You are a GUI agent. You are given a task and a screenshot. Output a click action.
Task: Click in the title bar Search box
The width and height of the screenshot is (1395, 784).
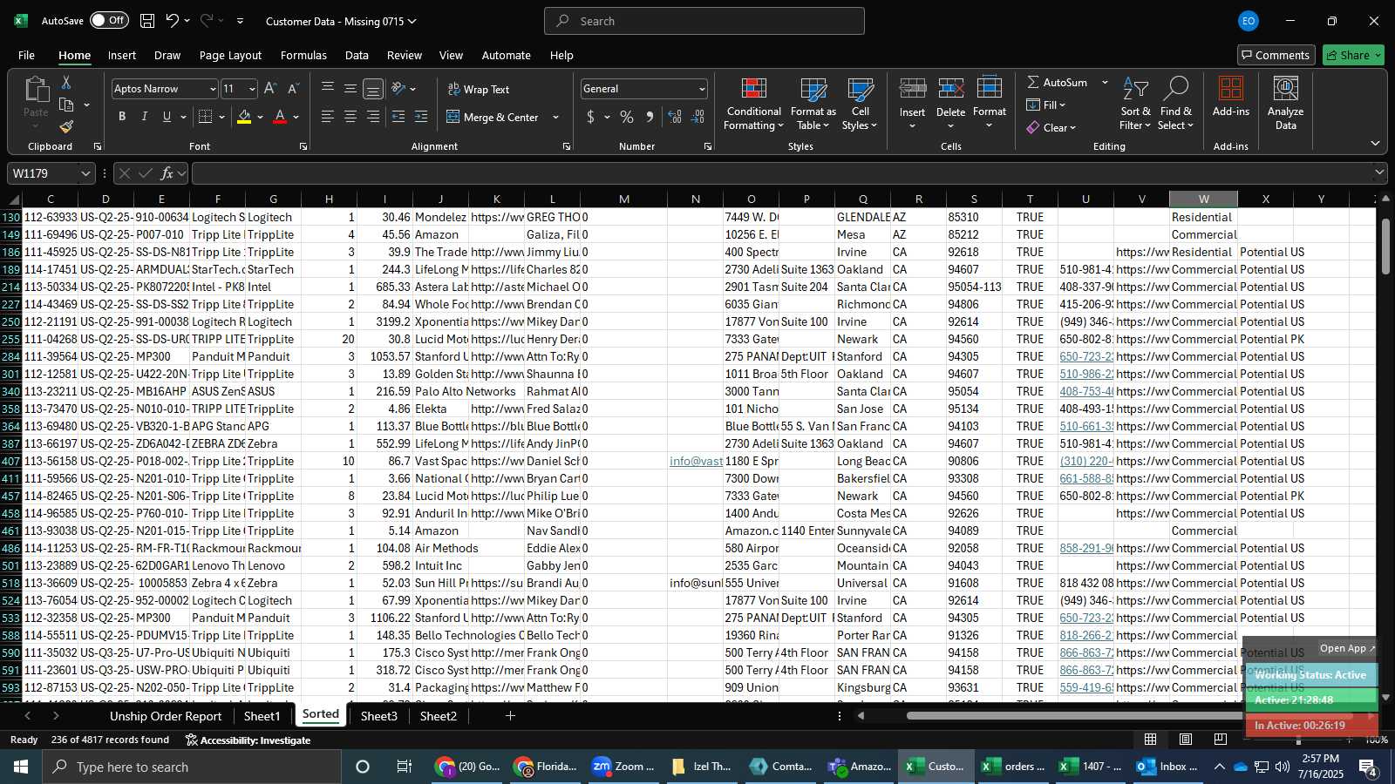click(704, 21)
